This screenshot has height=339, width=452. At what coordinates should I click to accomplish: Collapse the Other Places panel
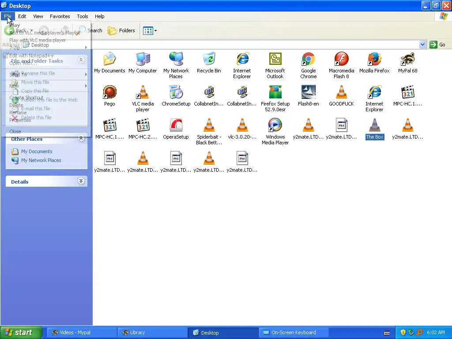point(81,138)
